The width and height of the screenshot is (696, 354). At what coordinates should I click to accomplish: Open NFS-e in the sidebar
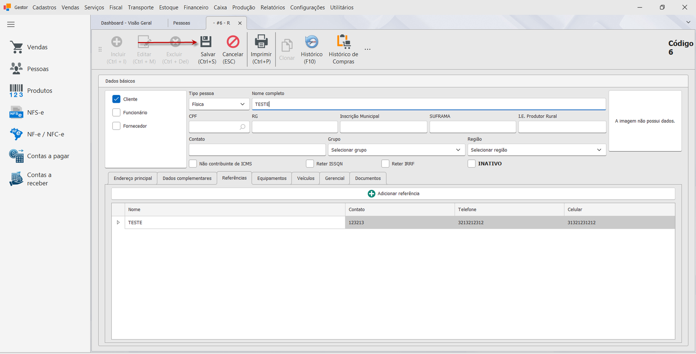[x=27, y=112]
